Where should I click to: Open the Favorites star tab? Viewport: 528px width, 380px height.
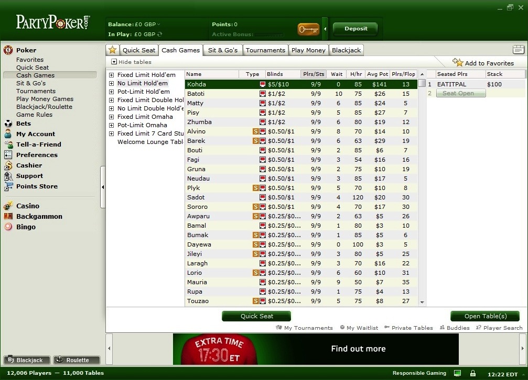(x=113, y=50)
